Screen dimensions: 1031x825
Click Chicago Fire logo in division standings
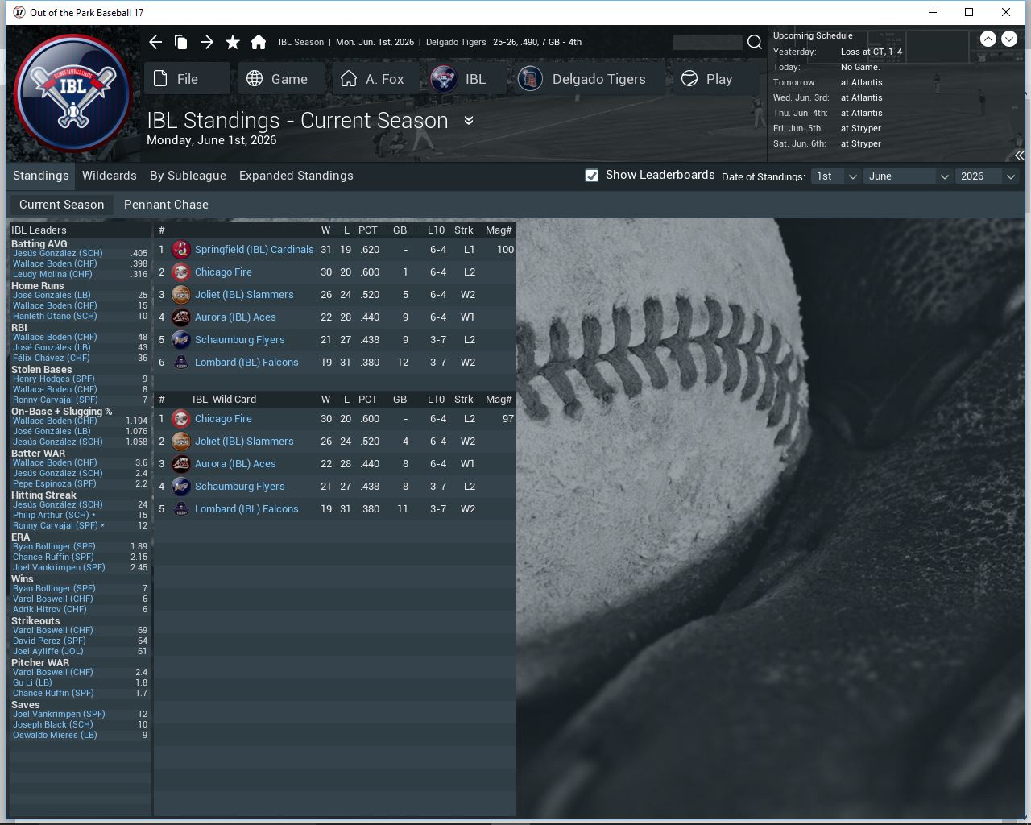coord(181,272)
